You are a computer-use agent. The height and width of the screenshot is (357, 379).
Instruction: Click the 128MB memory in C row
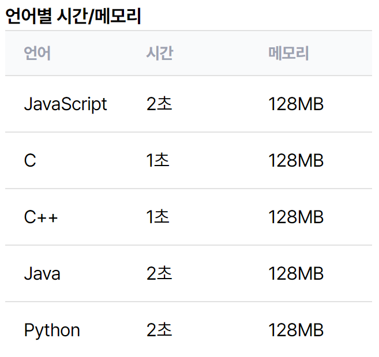[x=296, y=161]
